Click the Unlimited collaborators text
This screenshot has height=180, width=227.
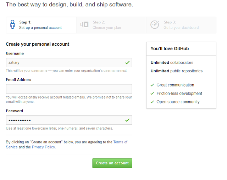pos(172,62)
